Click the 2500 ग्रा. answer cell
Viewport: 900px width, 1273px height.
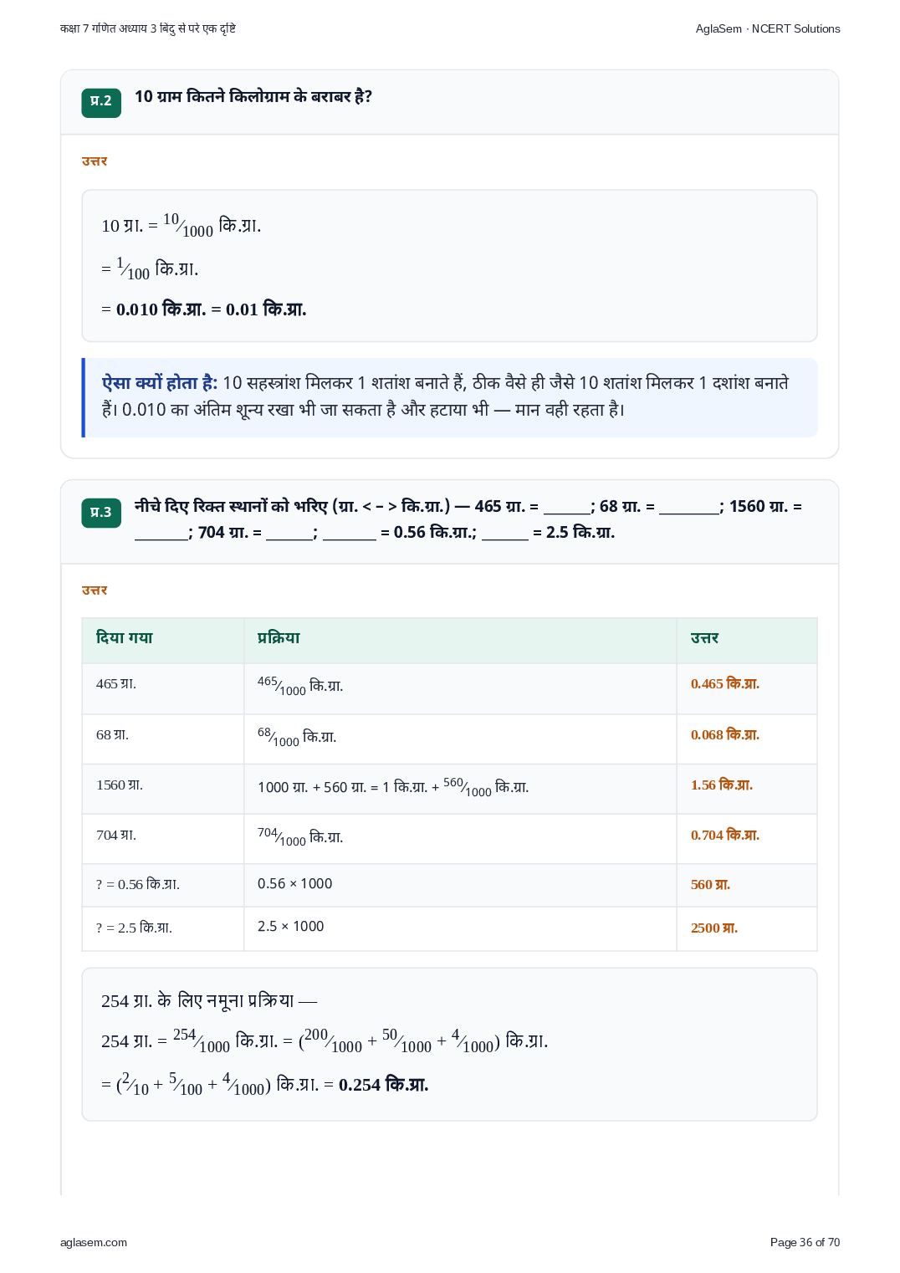747,929
